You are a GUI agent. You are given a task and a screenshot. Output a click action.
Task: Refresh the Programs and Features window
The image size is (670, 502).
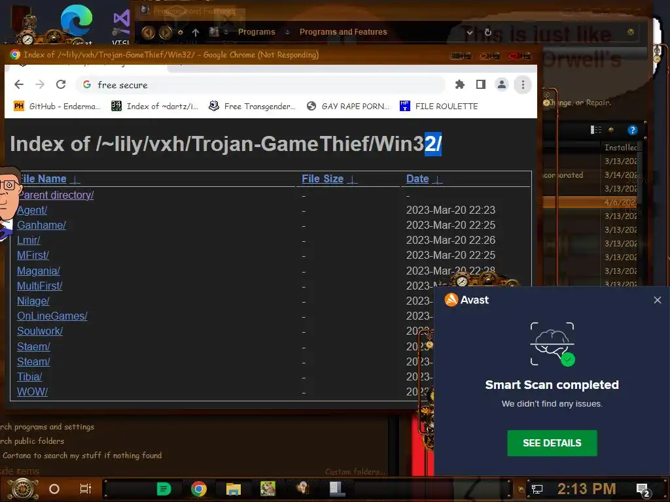(x=488, y=32)
